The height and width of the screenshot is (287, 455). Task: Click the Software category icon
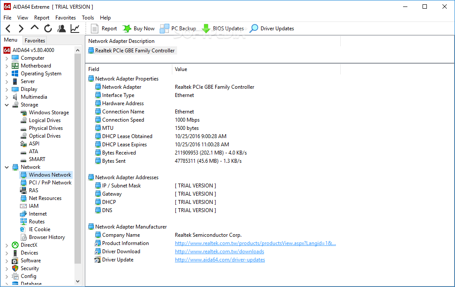click(15, 261)
